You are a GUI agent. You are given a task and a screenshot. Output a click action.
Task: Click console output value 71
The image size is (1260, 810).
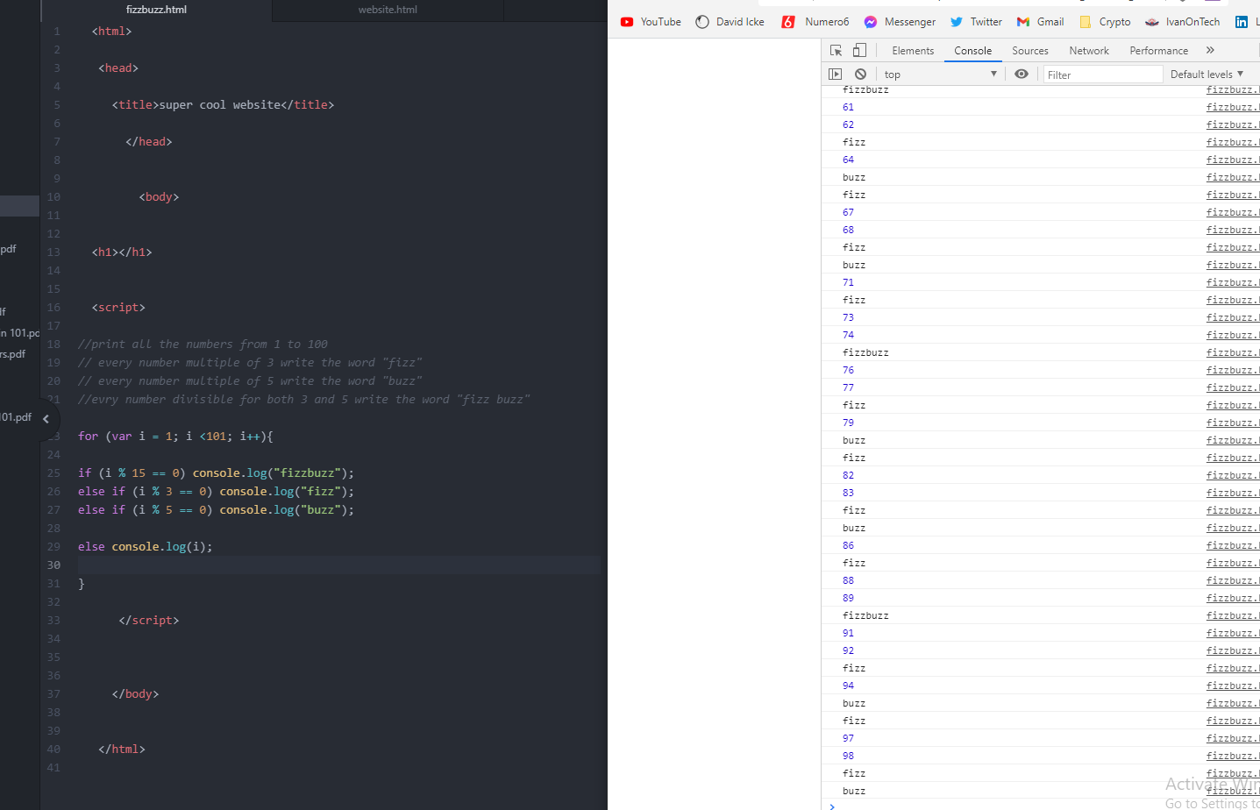(848, 282)
